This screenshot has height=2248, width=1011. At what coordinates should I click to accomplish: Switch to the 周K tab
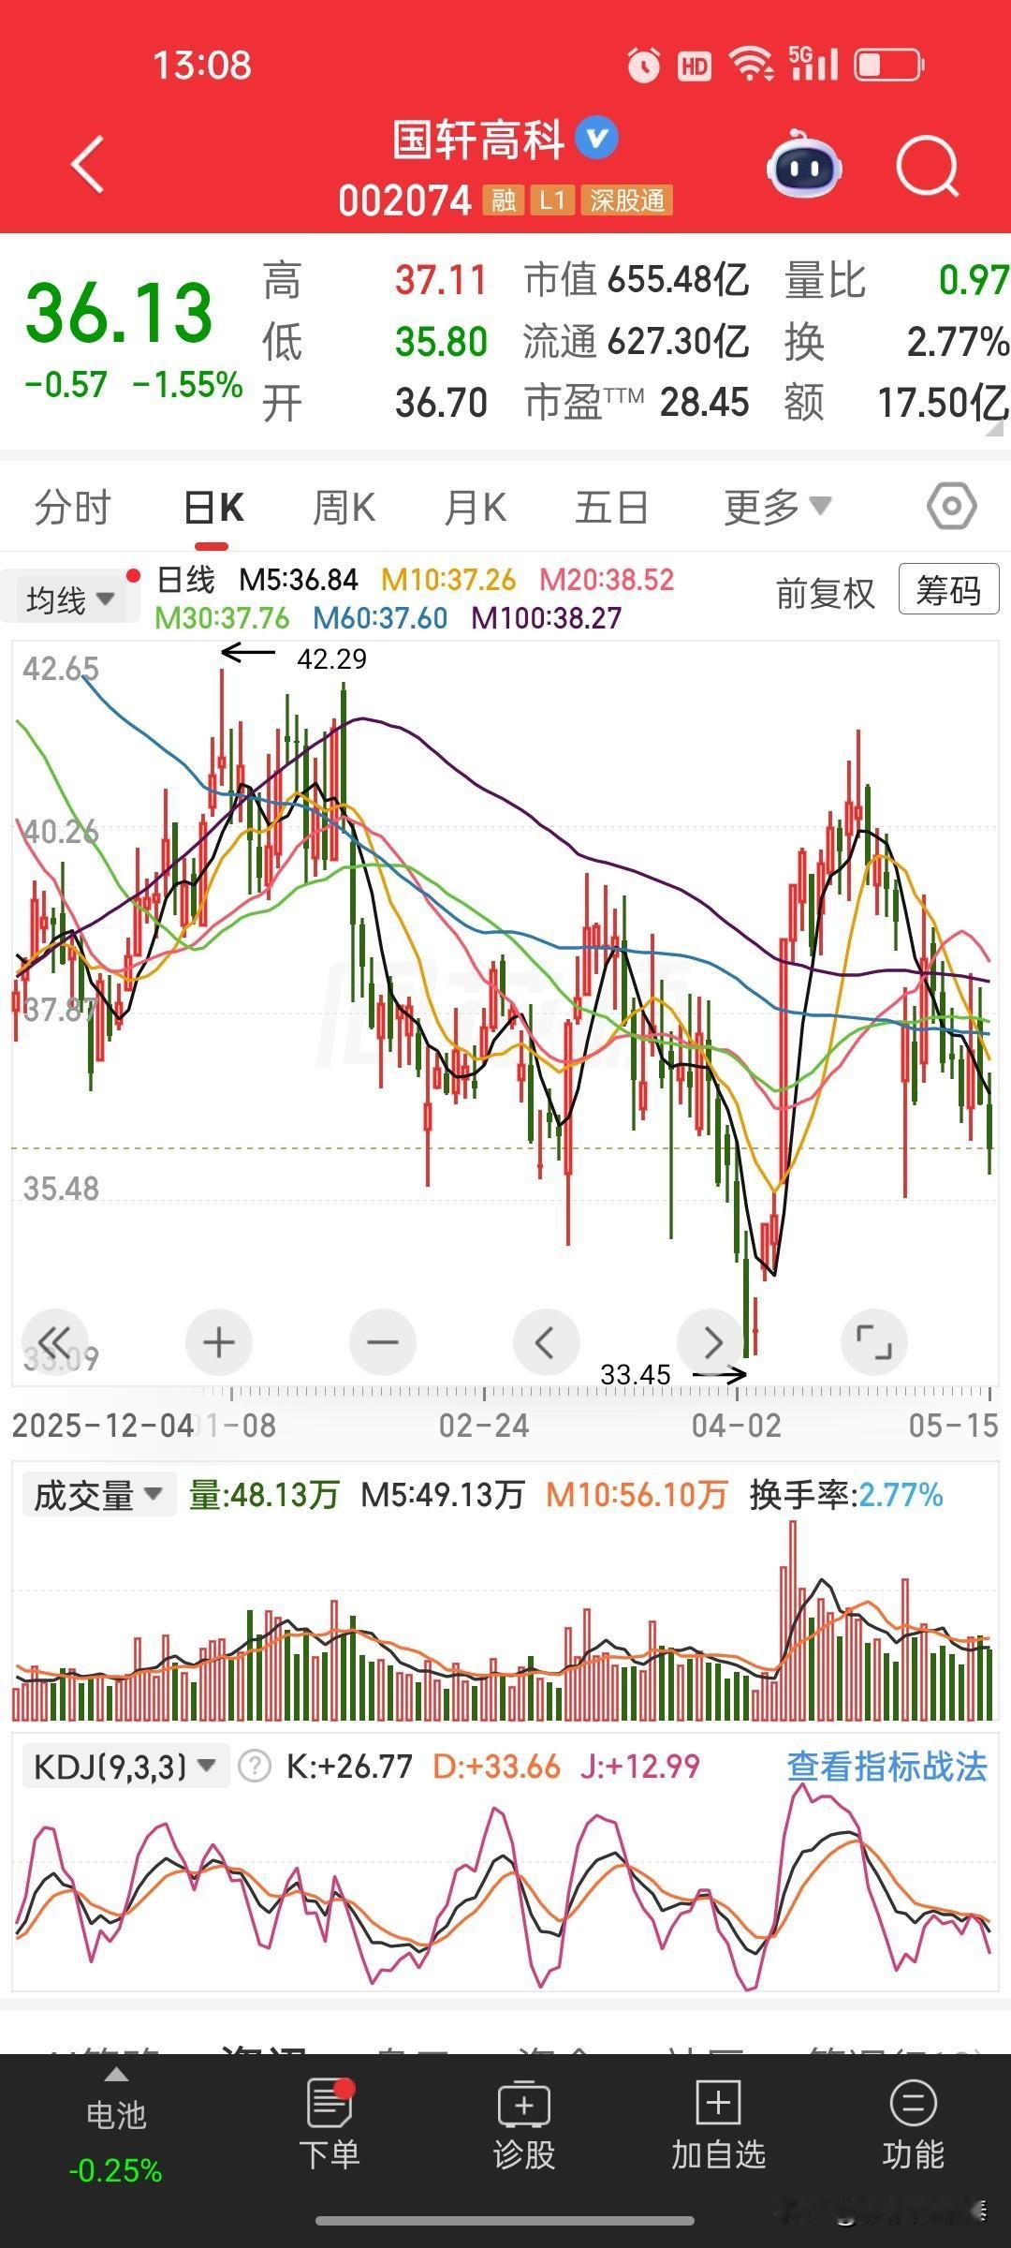pyautogui.click(x=344, y=508)
